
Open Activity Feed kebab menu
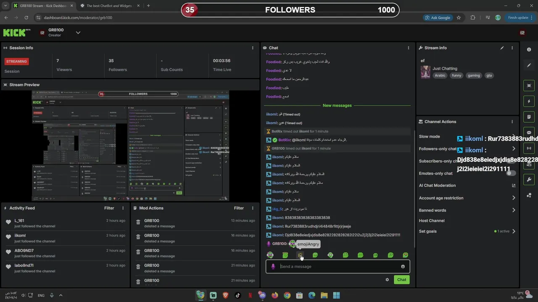(x=123, y=208)
